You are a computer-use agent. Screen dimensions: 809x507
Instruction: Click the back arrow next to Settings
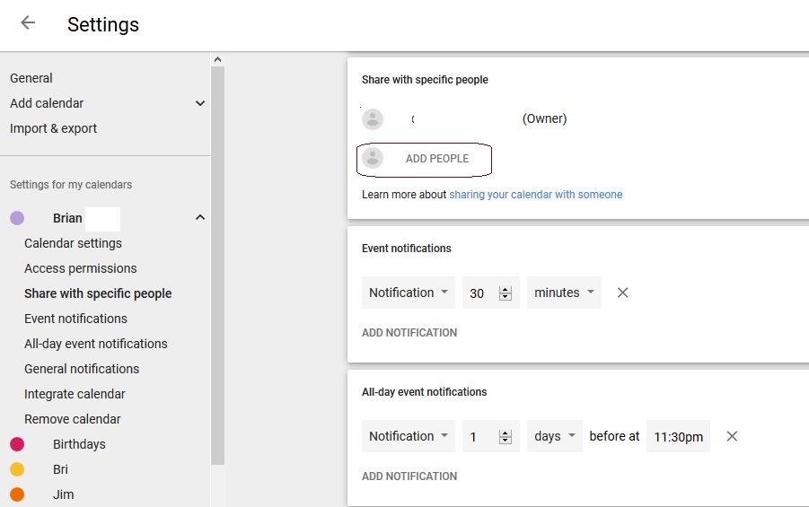pyautogui.click(x=28, y=23)
